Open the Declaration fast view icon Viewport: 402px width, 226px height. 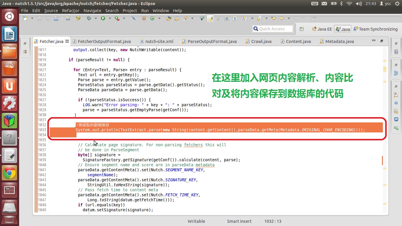point(396,111)
